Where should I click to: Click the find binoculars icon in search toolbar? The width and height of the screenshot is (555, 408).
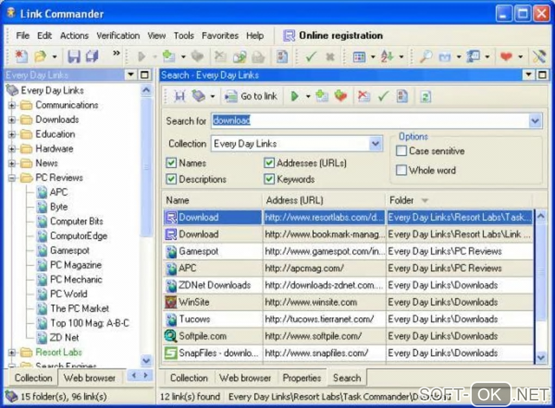tap(180, 96)
